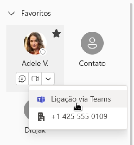Click the Contato name label
Screen dimensions: 134x145
point(92,63)
